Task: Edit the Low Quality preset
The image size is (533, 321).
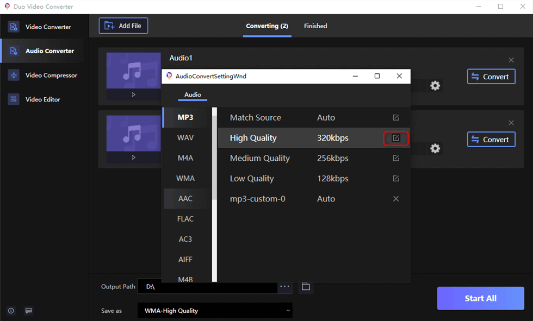Action: pyautogui.click(x=396, y=179)
